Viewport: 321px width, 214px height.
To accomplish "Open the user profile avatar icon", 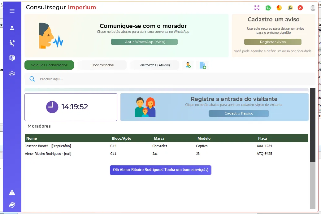I will click(x=313, y=8).
